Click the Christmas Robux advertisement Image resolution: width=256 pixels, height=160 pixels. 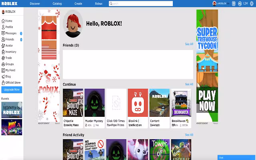click(49, 66)
